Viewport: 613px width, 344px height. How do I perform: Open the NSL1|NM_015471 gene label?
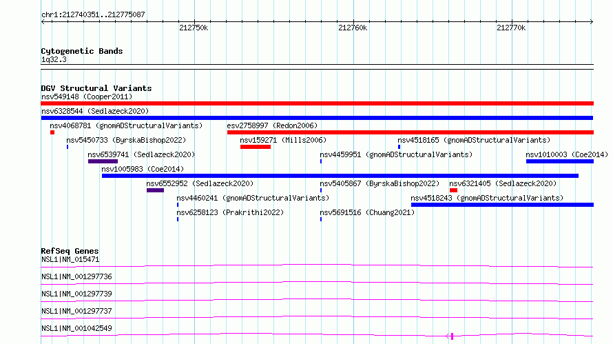70,259
